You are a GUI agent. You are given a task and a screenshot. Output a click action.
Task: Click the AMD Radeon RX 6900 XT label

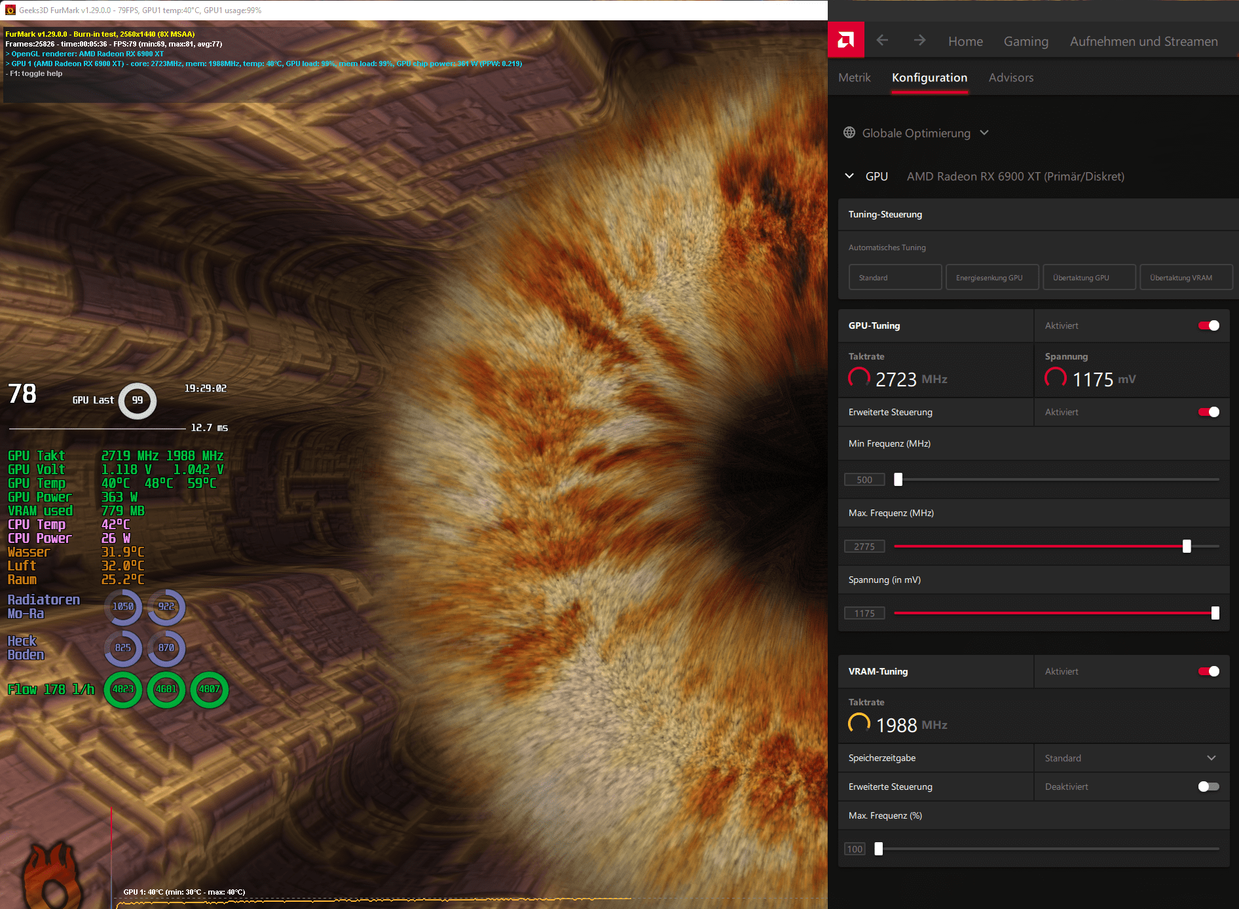[1015, 176]
